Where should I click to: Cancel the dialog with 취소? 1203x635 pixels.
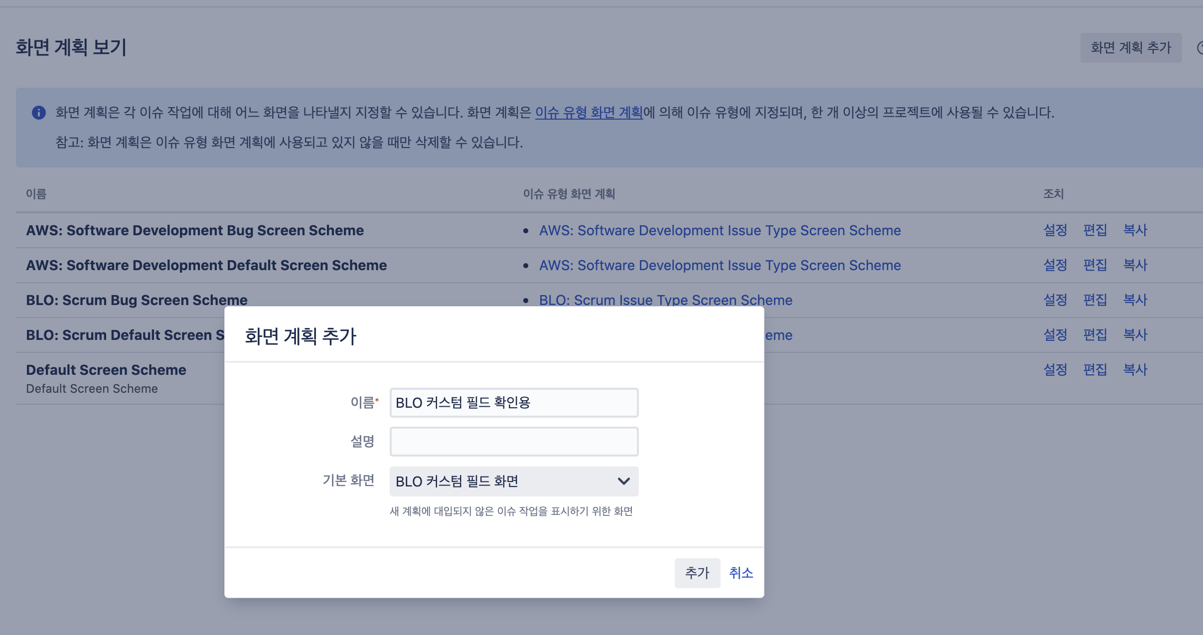pos(741,573)
